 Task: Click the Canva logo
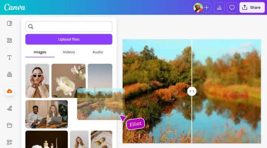click(x=15, y=7)
